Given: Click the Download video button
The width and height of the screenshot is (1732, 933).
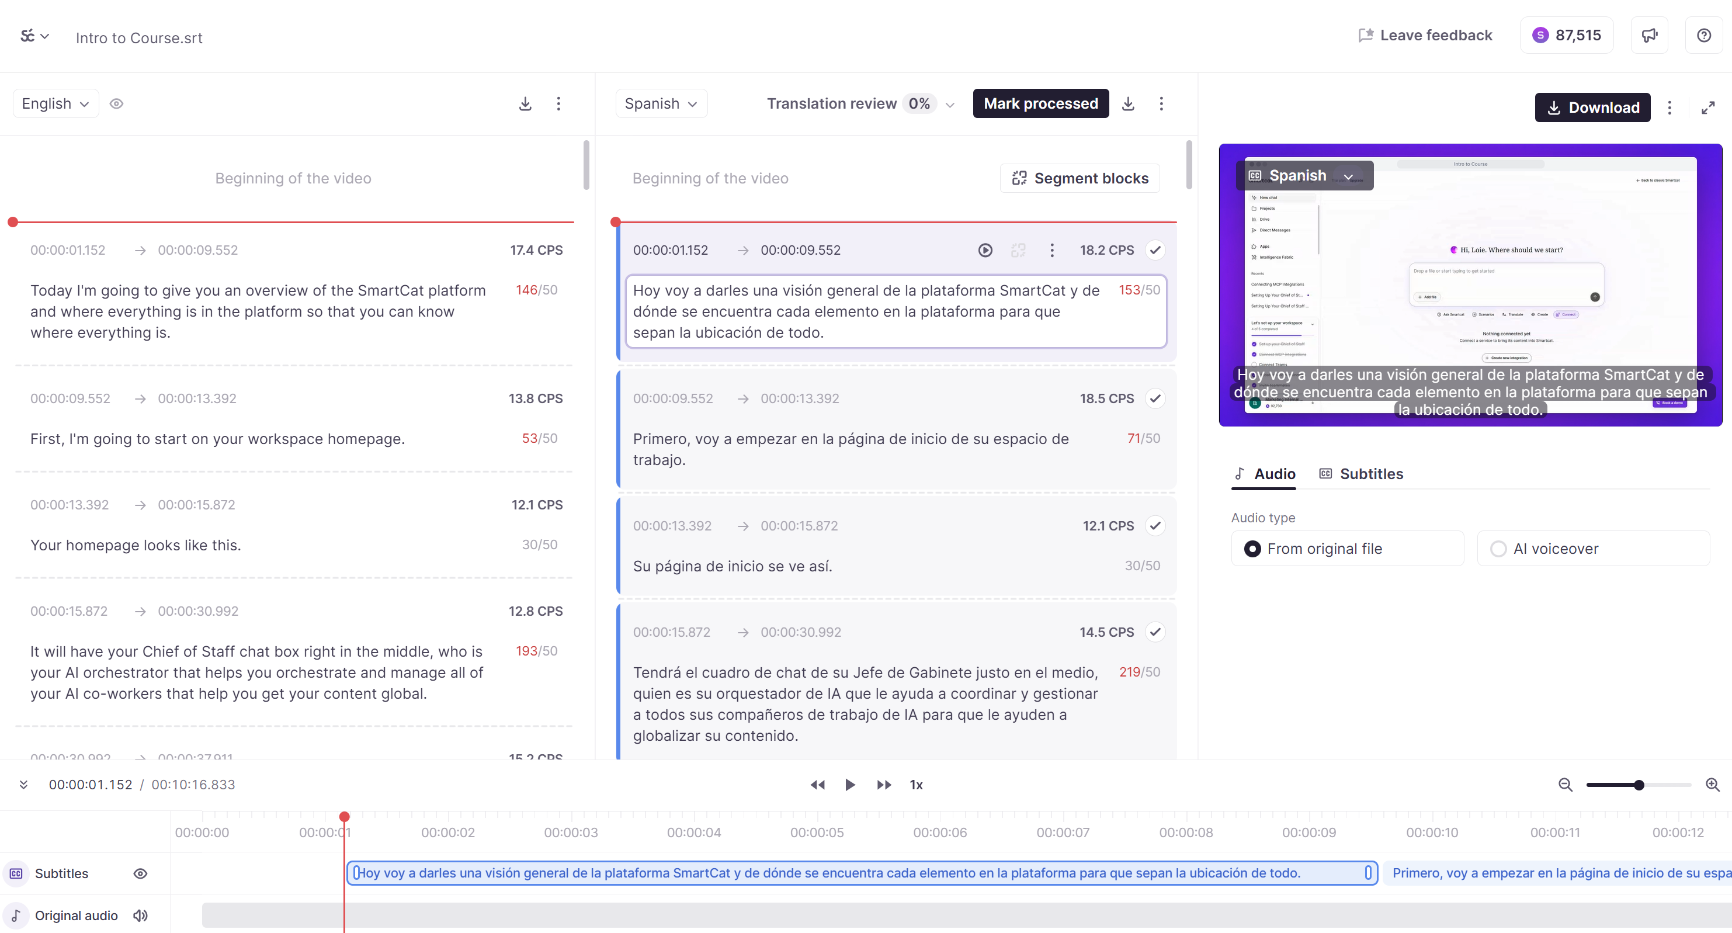Looking at the screenshot, I should click(1592, 107).
